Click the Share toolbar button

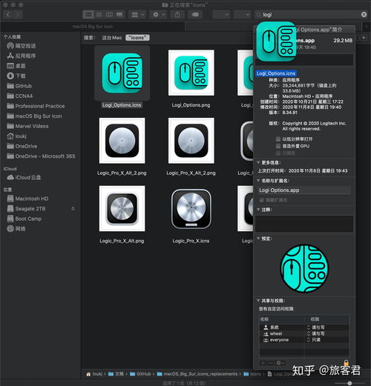click(177, 15)
